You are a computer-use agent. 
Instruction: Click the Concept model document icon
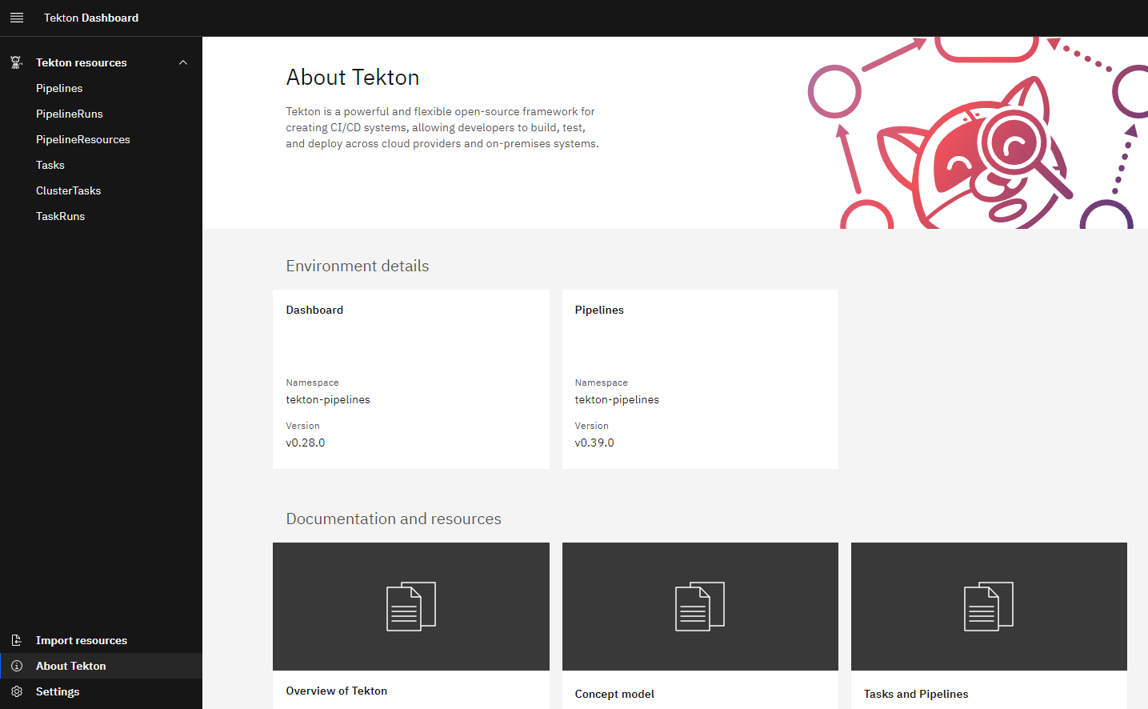700,607
